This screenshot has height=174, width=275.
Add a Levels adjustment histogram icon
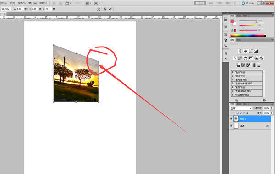pos(246,51)
